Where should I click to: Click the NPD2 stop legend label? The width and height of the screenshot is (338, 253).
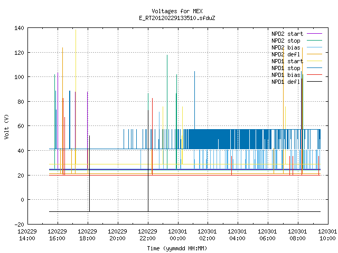[286, 41]
